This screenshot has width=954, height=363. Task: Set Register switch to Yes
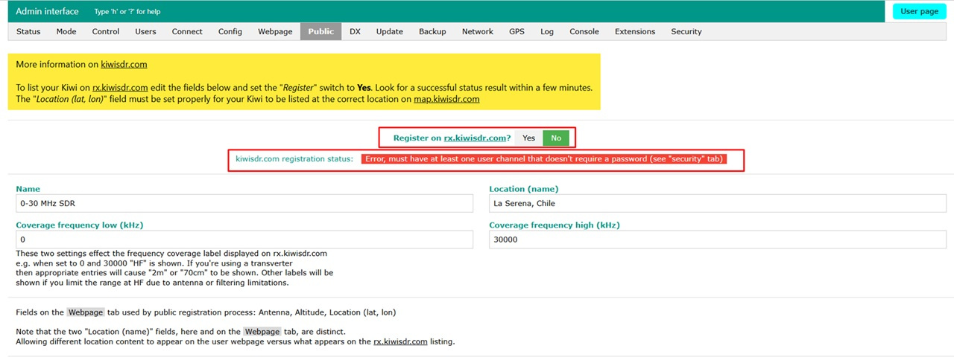pyautogui.click(x=528, y=138)
